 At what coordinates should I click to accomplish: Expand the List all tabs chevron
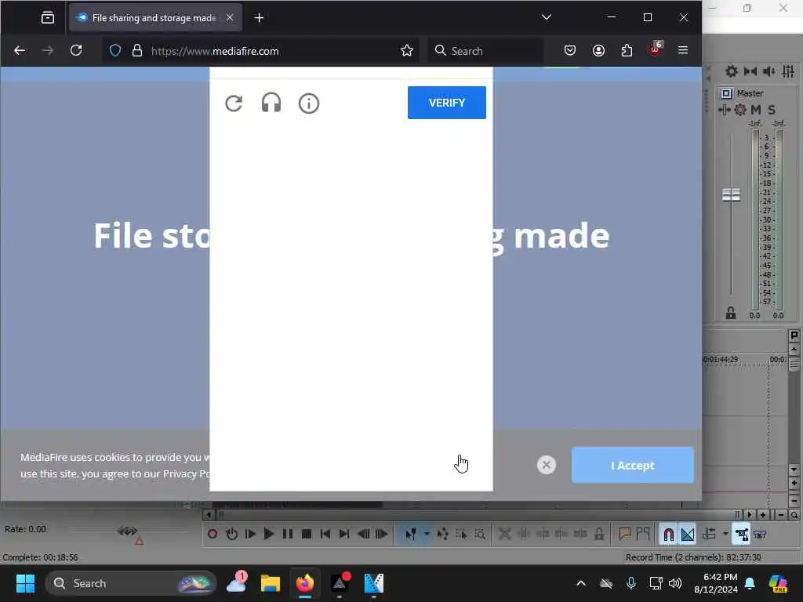[547, 17]
